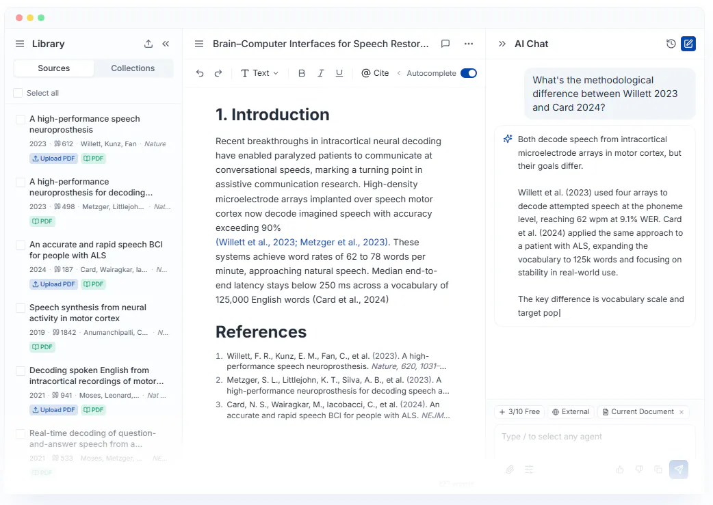Screen dimensions: 713x505
Task: Check the Select all checkbox
Action: click(x=18, y=93)
